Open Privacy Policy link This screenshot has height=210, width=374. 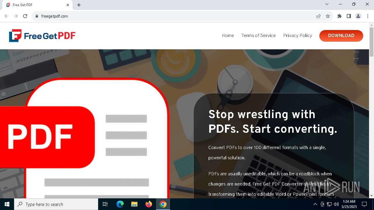pos(298,36)
